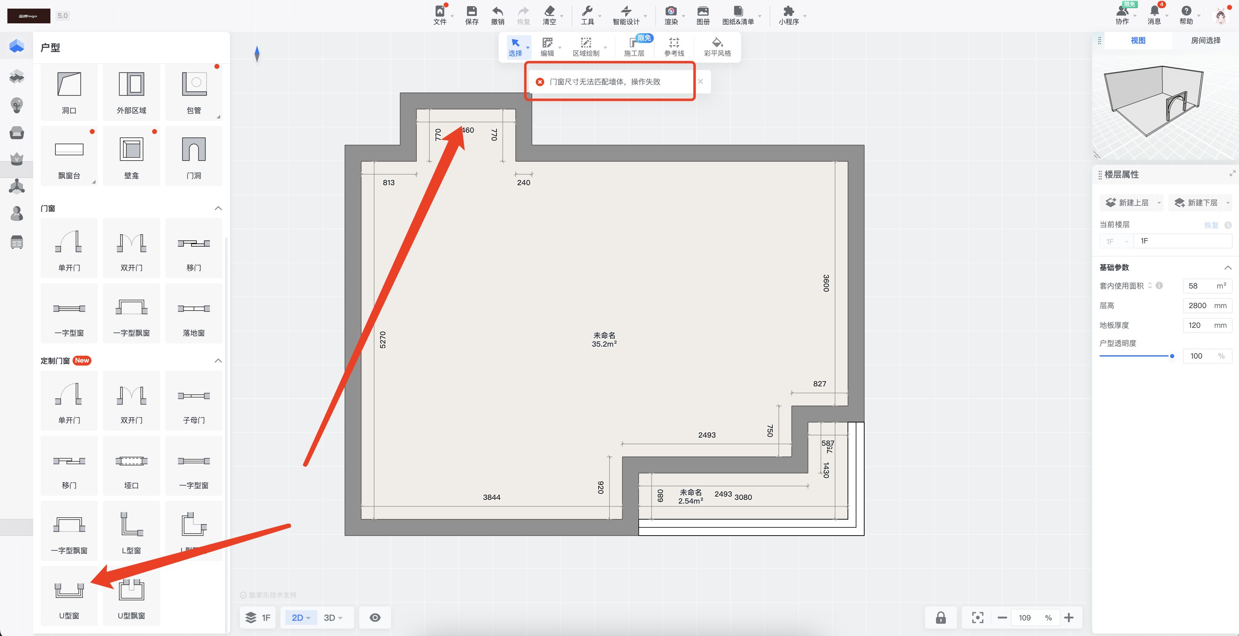Open the 文件 menu
This screenshot has height=636, width=1239.
click(440, 14)
